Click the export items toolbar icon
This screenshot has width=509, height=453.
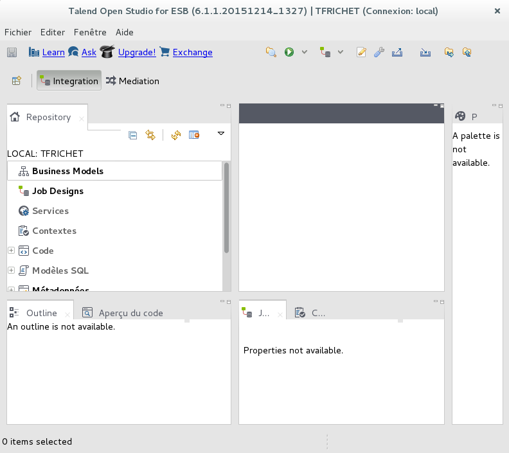(397, 52)
